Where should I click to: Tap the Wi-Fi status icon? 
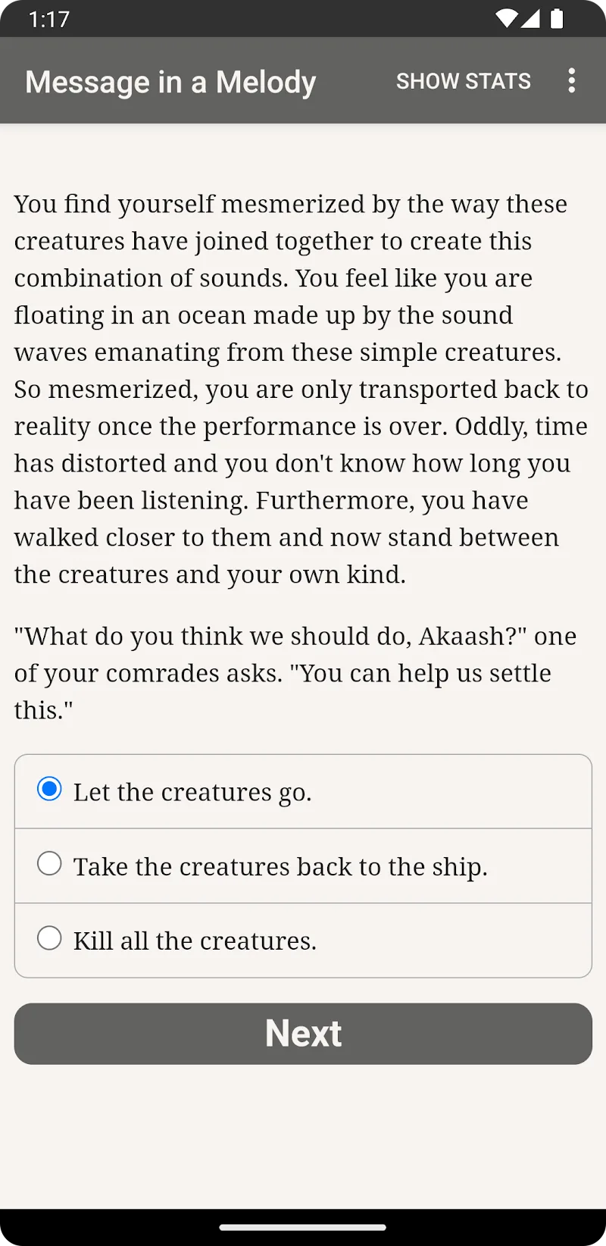point(505,18)
